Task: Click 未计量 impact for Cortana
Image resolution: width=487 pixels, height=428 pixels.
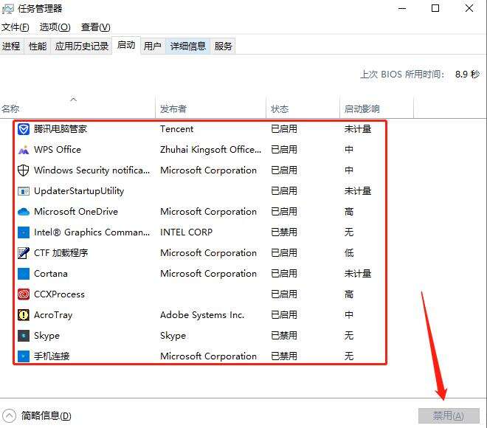Action: [x=358, y=274]
